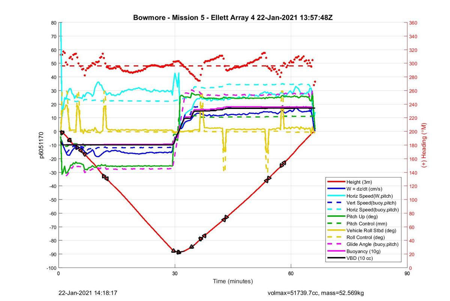
Task: Click the x-axis tick label "90"
Action: [407, 274]
